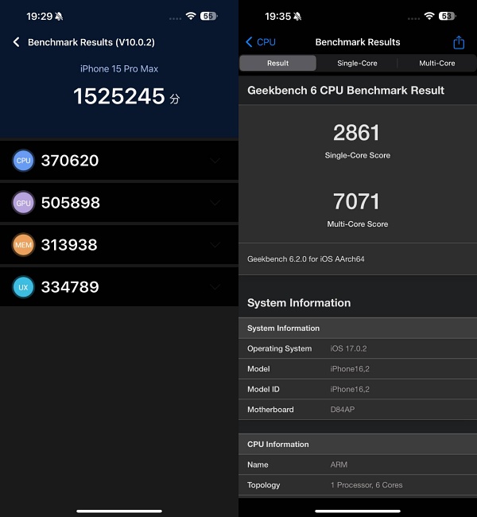
Task: Tap the share icon in Geekbench
Action: pos(459,42)
